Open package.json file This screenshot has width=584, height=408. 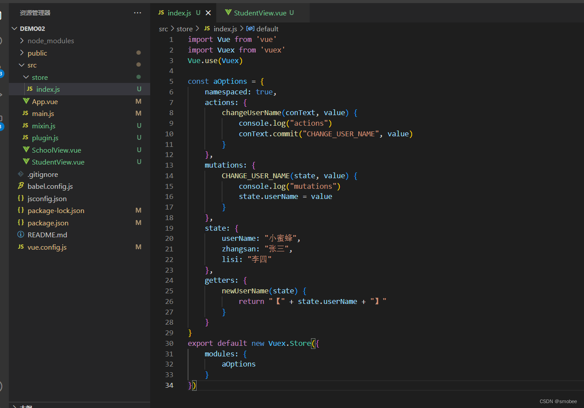pos(80,223)
